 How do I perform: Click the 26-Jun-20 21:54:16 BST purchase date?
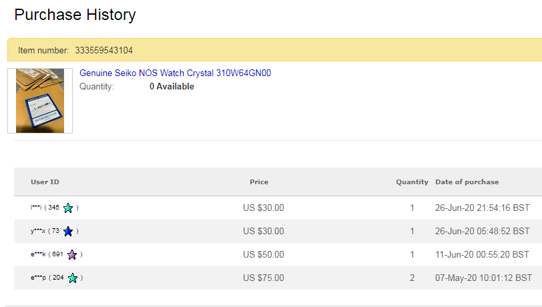[482, 208]
